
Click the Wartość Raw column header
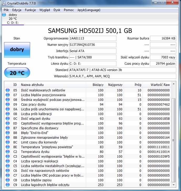click(x=157, y=85)
